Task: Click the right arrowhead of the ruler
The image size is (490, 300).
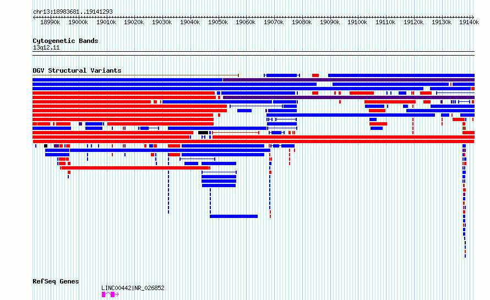Action: click(x=472, y=17)
